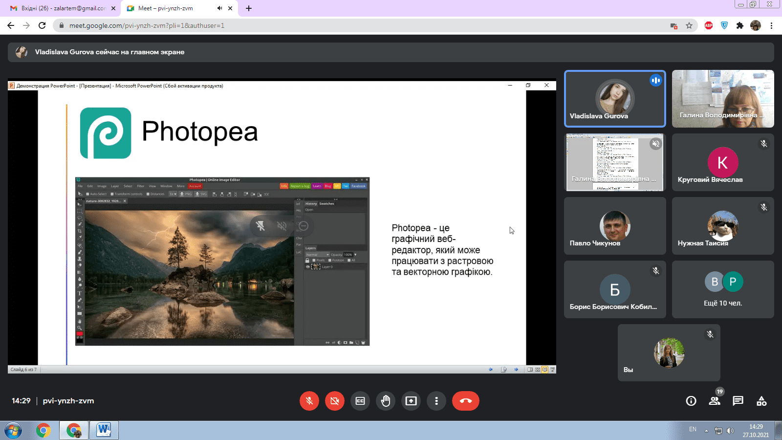Open more options menu in call bar

click(436, 401)
